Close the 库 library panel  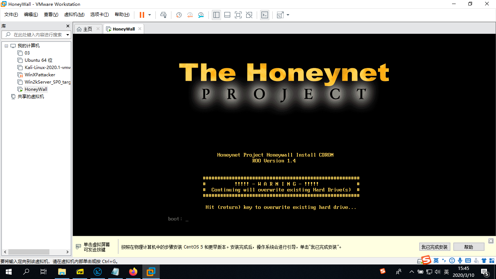click(x=68, y=26)
